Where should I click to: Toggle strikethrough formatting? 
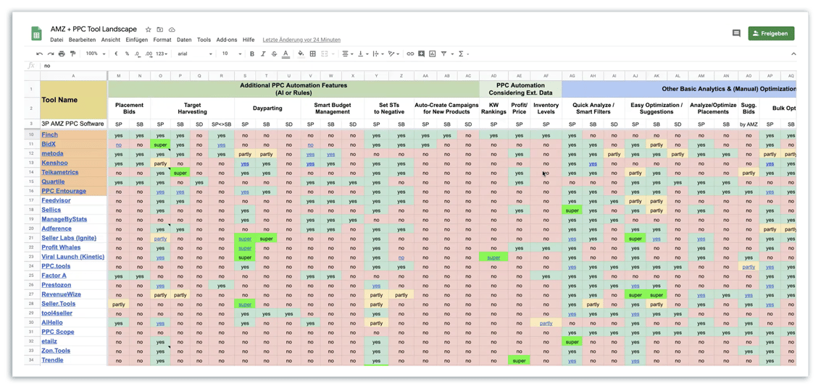(274, 54)
